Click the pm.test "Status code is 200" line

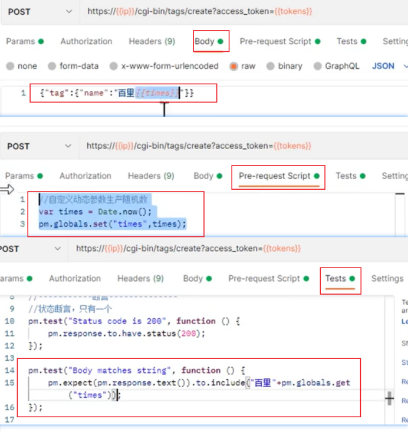pyautogui.click(x=134, y=321)
